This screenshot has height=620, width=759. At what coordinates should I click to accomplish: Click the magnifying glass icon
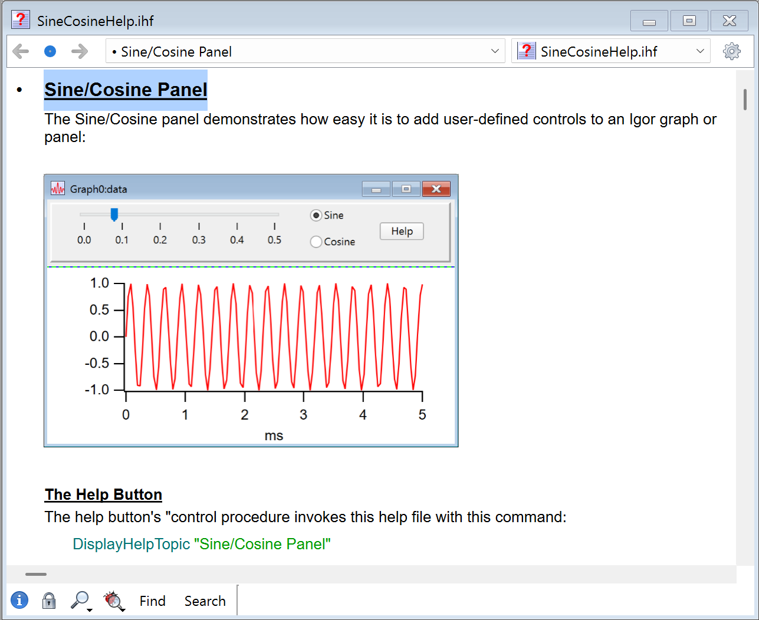point(80,600)
